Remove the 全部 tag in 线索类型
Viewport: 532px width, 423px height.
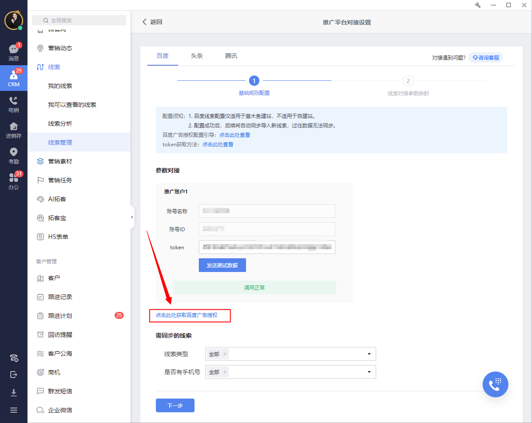coord(225,354)
